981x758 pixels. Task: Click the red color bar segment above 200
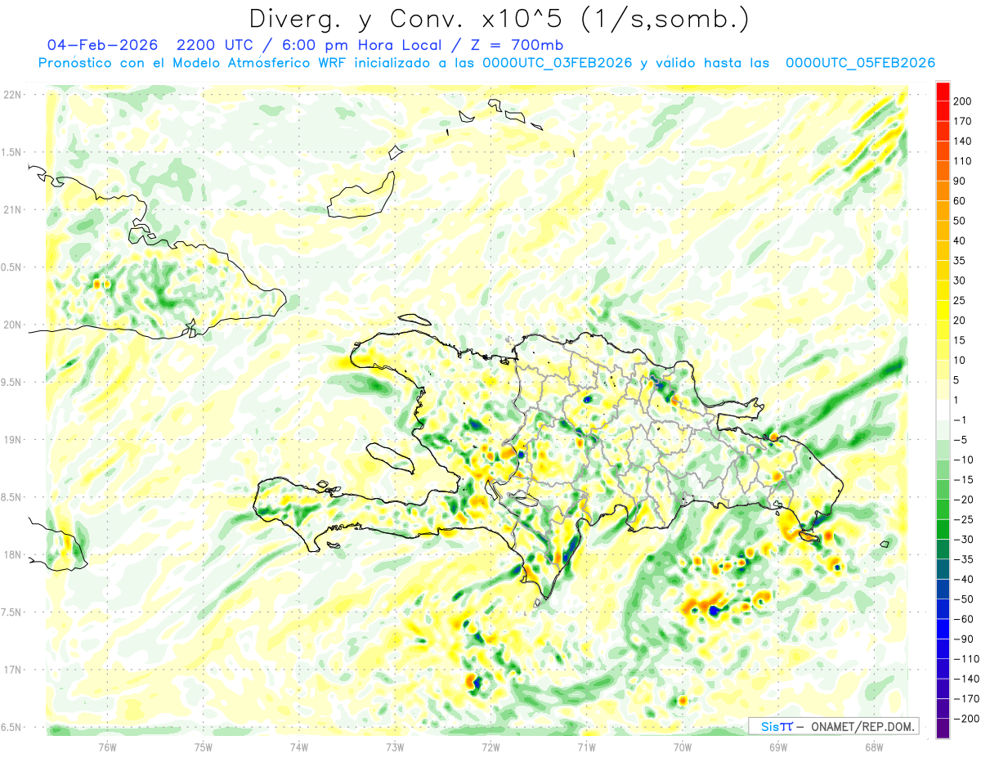point(943,92)
